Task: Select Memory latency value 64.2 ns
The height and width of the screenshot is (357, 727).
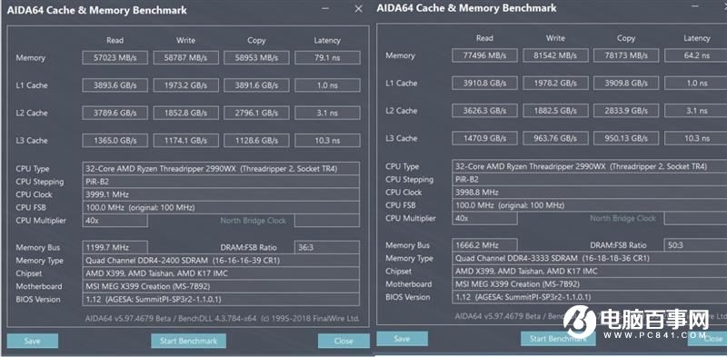Action: pyautogui.click(x=696, y=55)
